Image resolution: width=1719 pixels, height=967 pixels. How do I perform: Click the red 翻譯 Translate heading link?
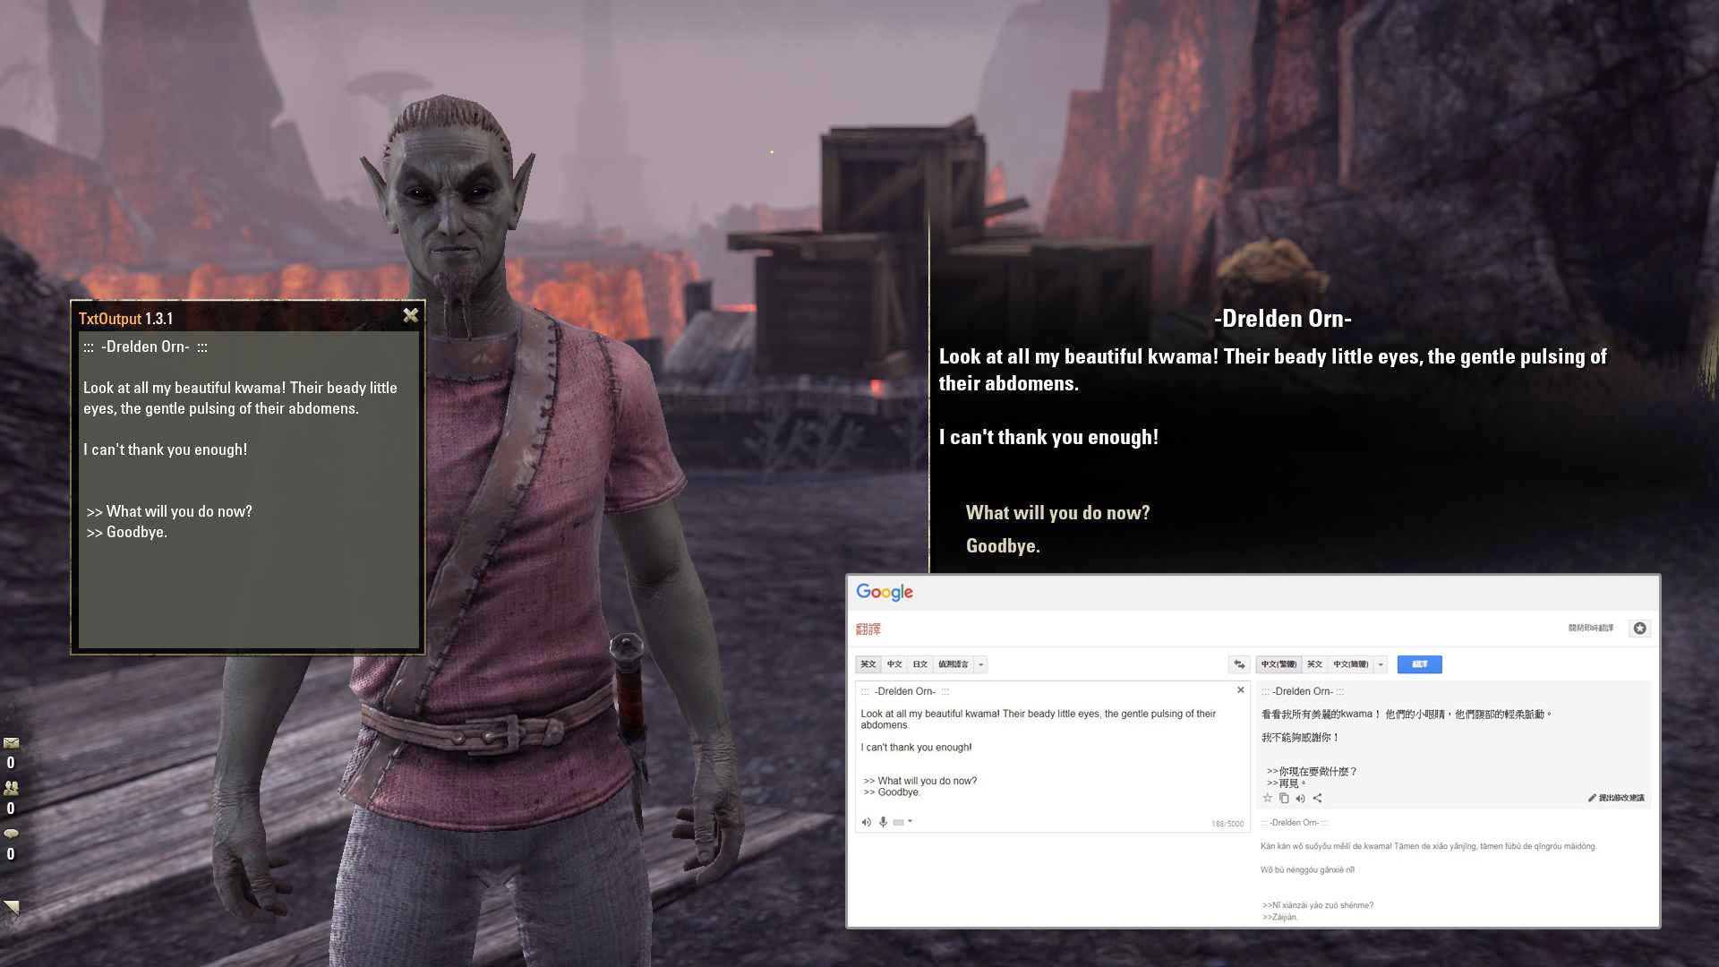pyautogui.click(x=868, y=629)
